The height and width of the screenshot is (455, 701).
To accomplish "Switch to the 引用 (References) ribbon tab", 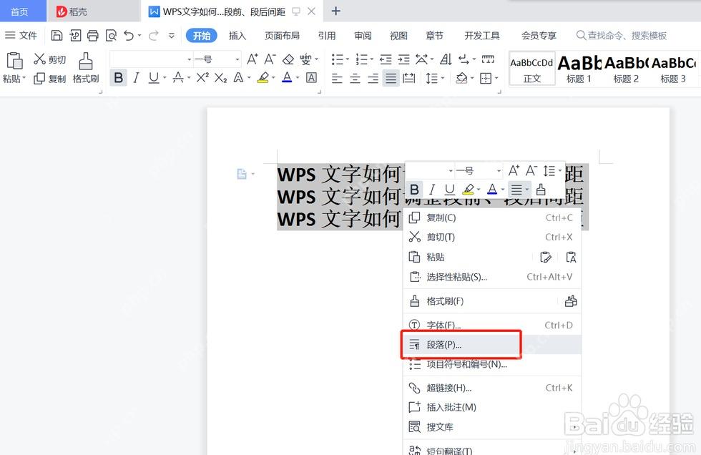I will (327, 35).
